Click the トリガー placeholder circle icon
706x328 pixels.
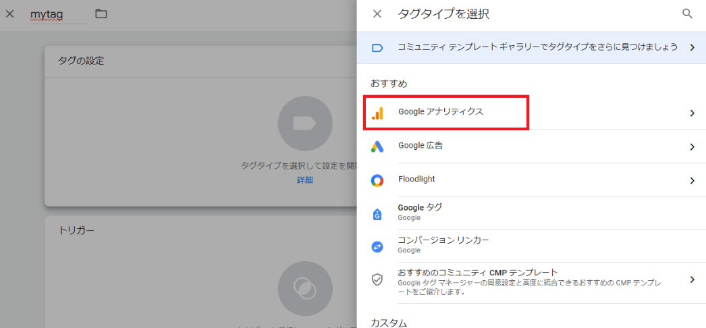click(x=305, y=288)
